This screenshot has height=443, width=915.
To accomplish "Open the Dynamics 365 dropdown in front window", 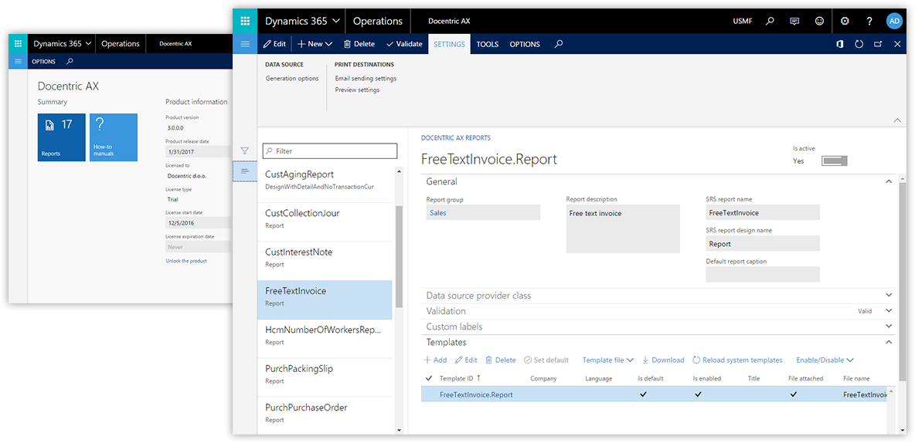I will 302,21.
